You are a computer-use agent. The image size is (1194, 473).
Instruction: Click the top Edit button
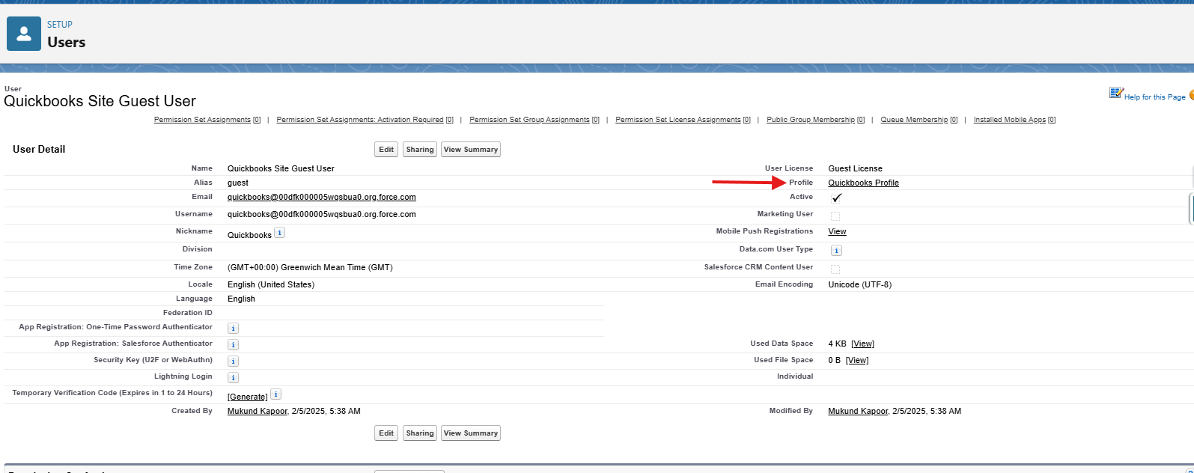click(x=386, y=150)
